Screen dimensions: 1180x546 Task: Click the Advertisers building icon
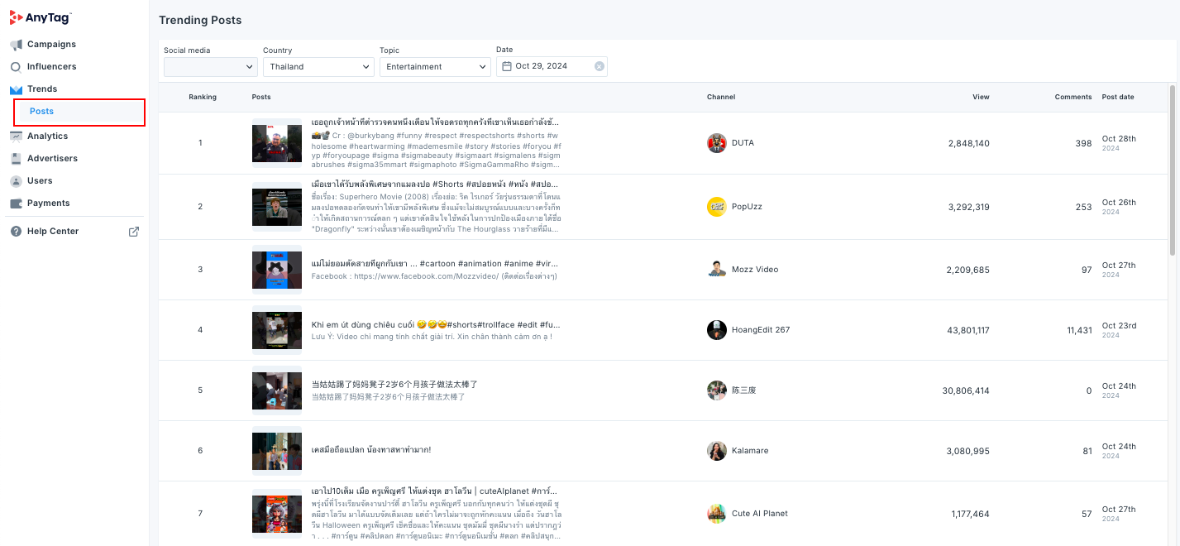point(16,159)
